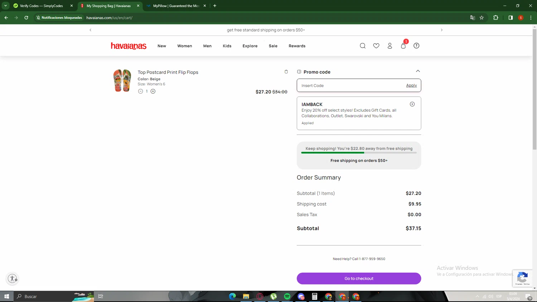Remove the IAMBACK promo code
The width and height of the screenshot is (537, 302).
pos(412,104)
